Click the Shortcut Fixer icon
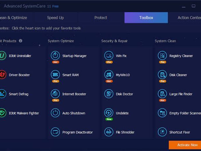The height and width of the screenshot is (151, 201). pyautogui.click(x=162, y=132)
